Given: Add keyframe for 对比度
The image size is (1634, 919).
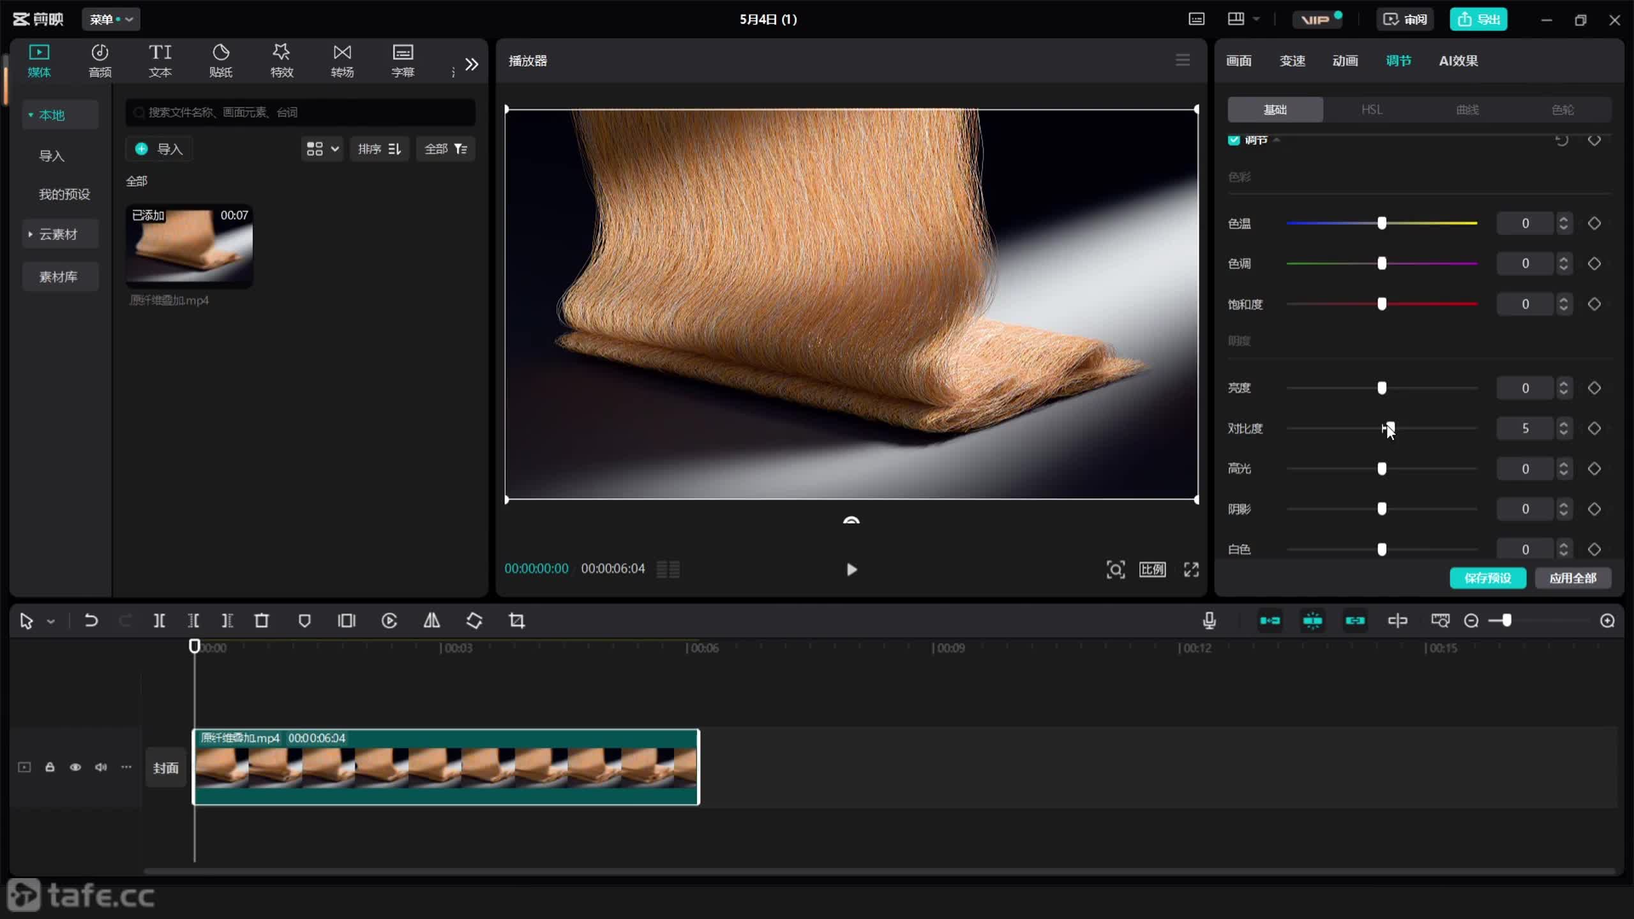Looking at the screenshot, I should 1594,428.
